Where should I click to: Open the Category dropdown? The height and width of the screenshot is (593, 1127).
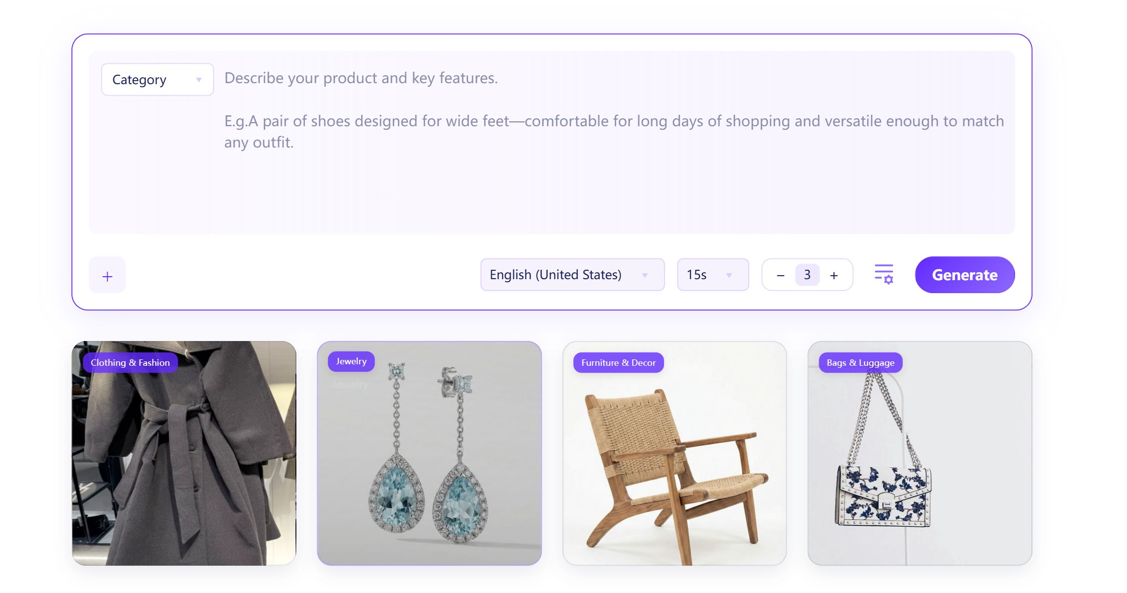(x=157, y=79)
